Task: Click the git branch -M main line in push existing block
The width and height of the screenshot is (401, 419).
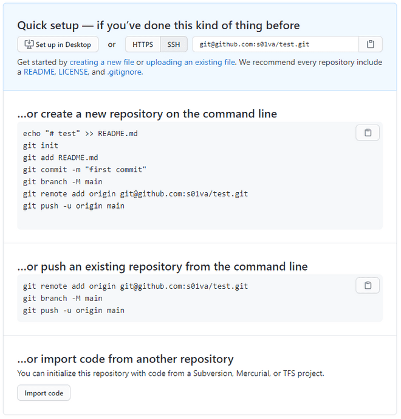Action: (x=63, y=299)
